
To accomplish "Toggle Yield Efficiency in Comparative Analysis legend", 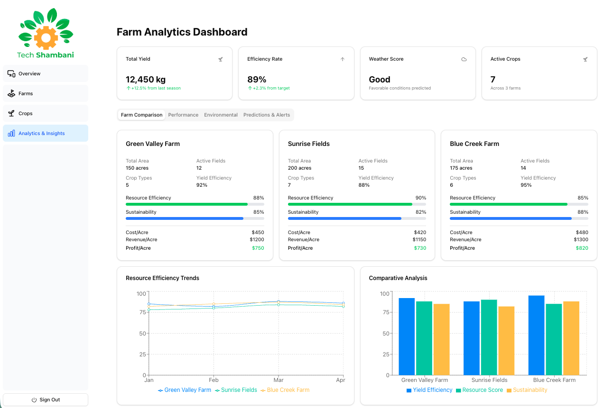I will (429, 390).
